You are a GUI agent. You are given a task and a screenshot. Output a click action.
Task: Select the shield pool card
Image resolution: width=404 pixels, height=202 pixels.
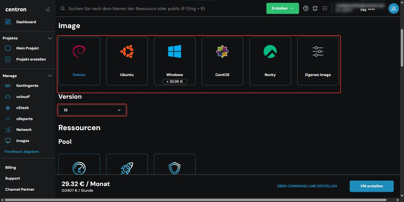point(175,164)
